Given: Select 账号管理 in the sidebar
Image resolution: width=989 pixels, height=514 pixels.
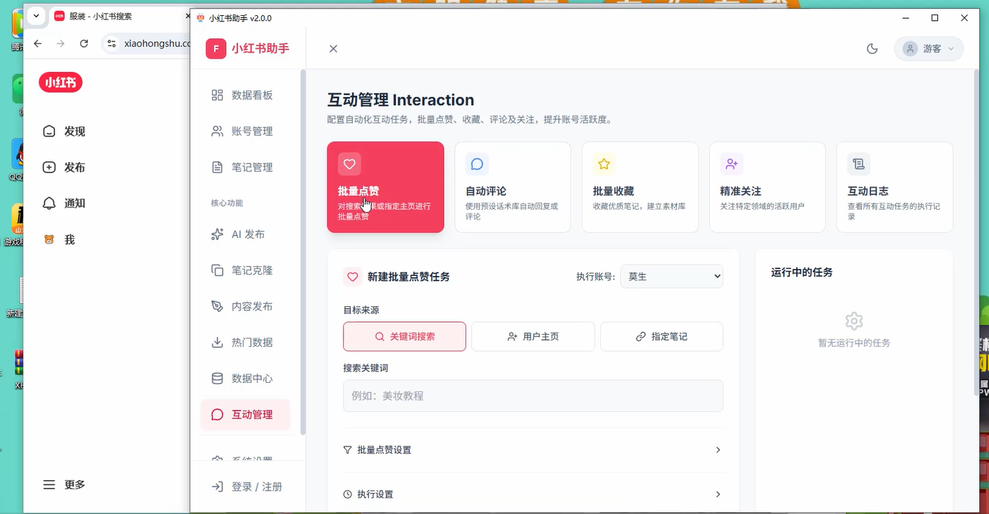Looking at the screenshot, I should pyautogui.click(x=247, y=130).
